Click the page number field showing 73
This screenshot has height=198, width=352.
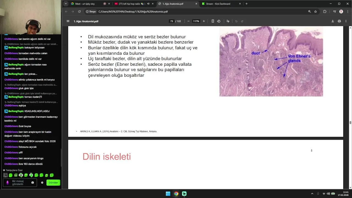coord(172,21)
